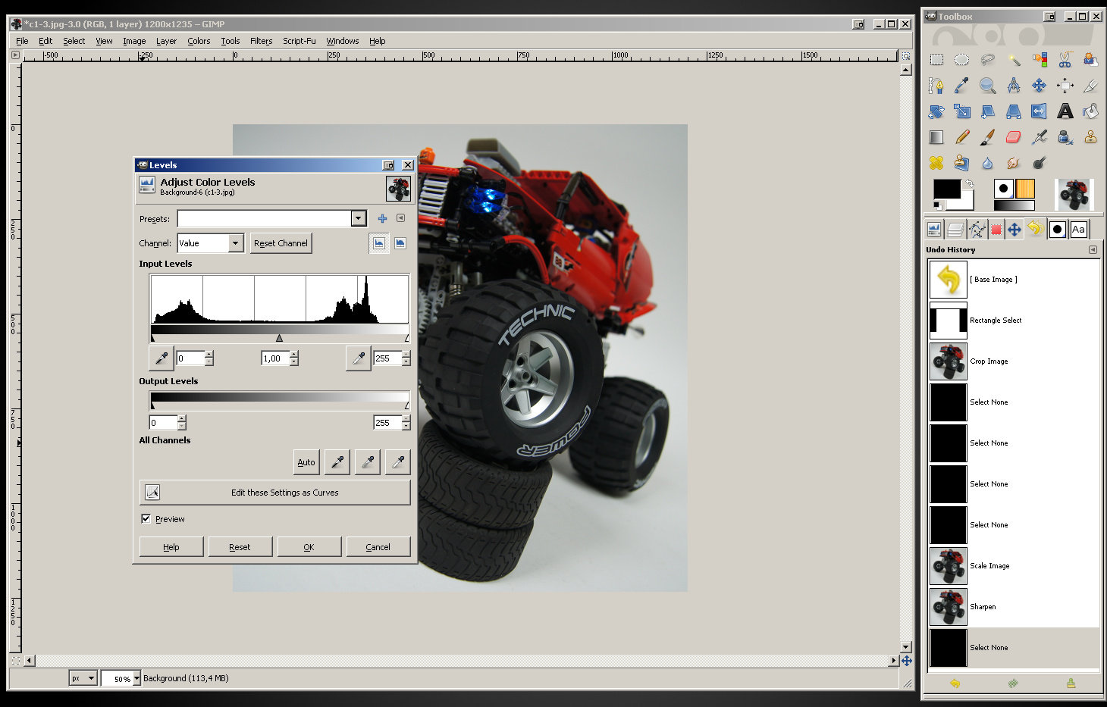This screenshot has height=707, width=1107.
Task: Swap foreground and background colors
Action: point(969,183)
